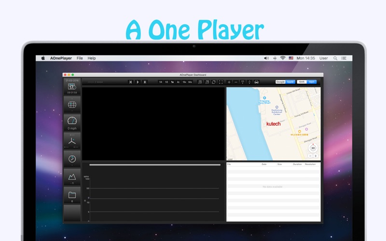
Task: Click the minus zoom toolbar icon
Action: [236, 82]
